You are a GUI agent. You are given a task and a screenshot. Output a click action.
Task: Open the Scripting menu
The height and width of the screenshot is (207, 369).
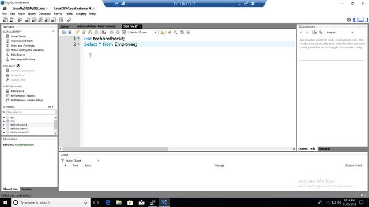(x=81, y=14)
